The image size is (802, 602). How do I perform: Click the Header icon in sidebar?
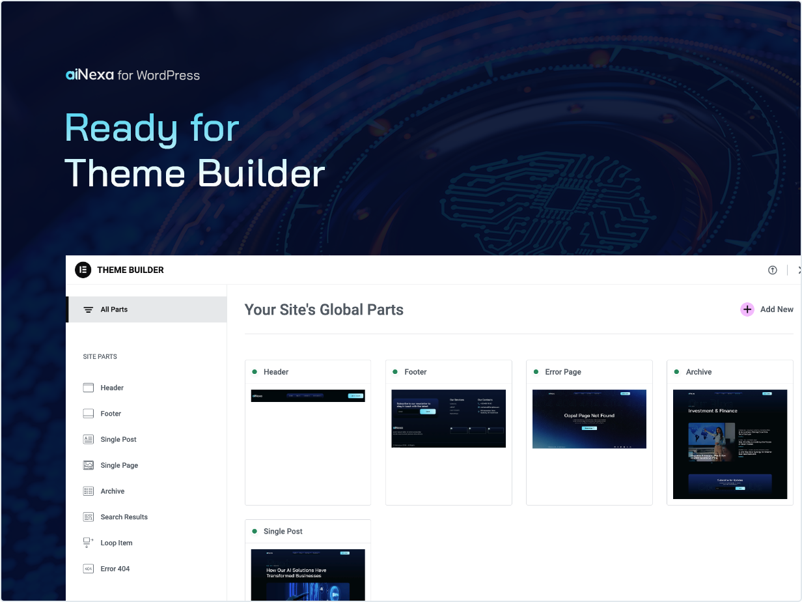89,388
